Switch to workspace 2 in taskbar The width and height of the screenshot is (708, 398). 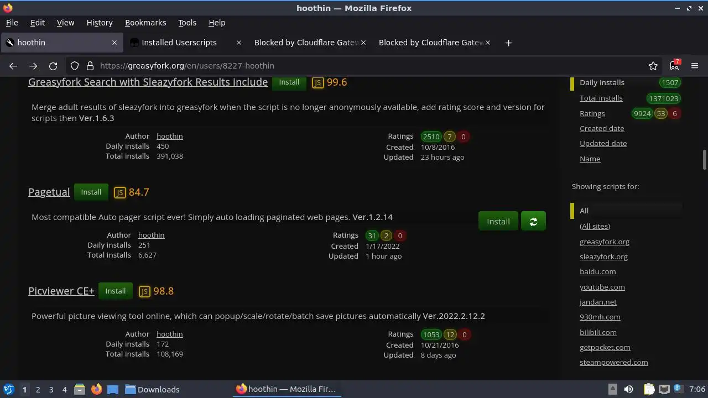[x=38, y=389]
